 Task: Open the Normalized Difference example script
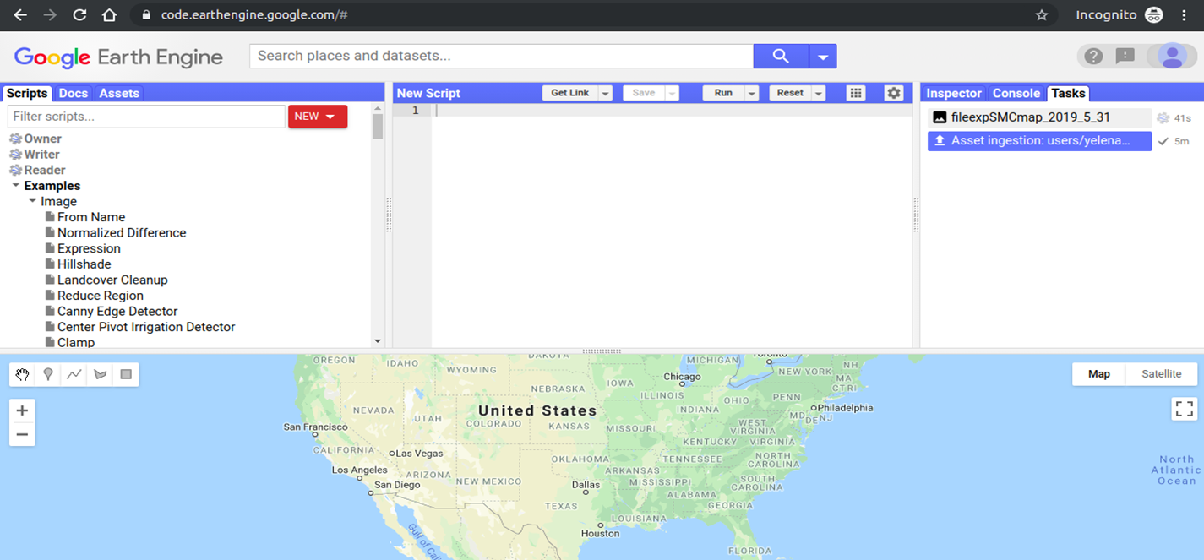coord(122,232)
